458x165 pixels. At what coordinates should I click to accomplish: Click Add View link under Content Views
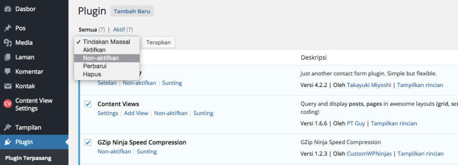(136, 113)
